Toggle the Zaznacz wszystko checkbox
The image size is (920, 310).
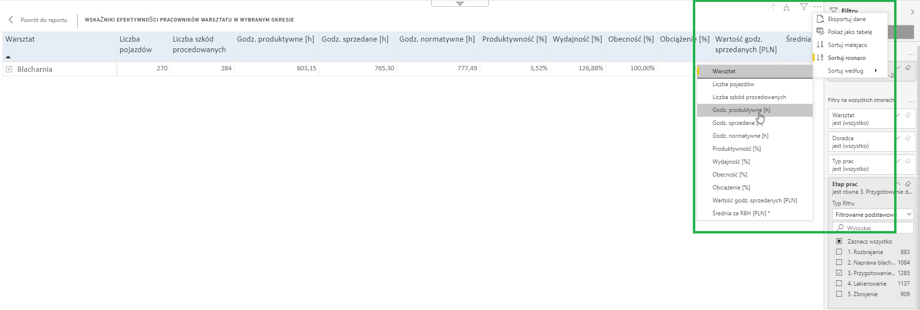pyautogui.click(x=839, y=241)
